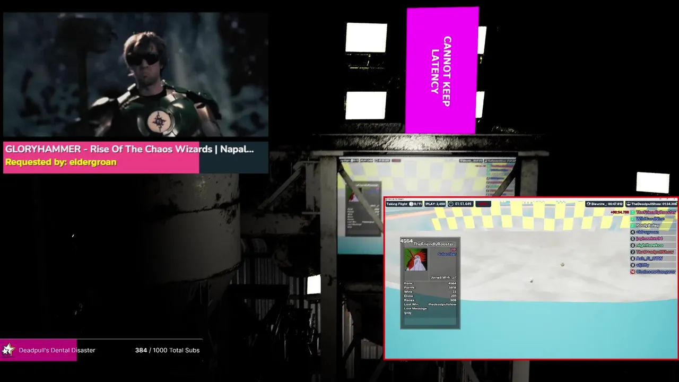The width and height of the screenshot is (679, 382).
Task: Click the Rank value 4564 in stats
Action: point(452,283)
